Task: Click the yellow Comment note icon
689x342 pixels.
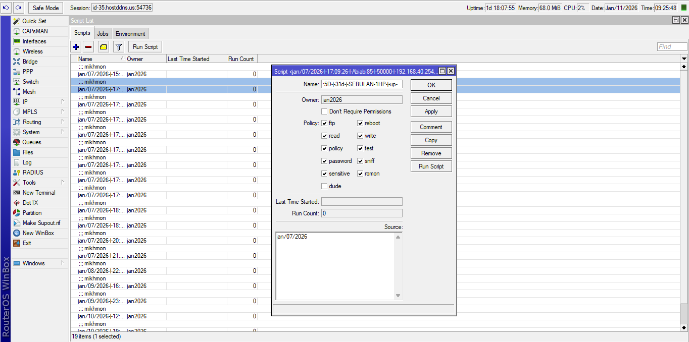Action: pyautogui.click(x=103, y=47)
